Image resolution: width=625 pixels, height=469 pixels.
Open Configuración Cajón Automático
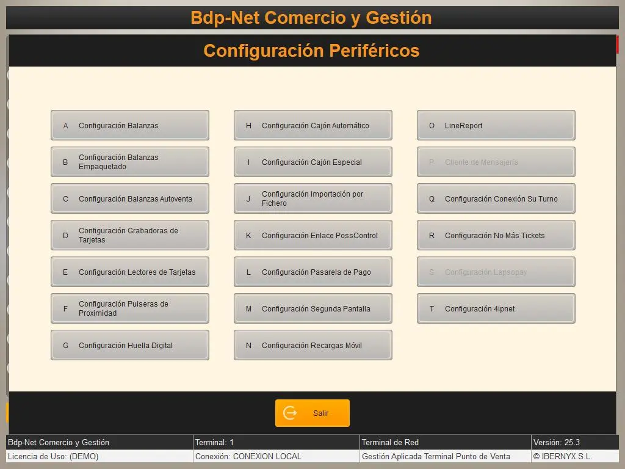[313, 125]
